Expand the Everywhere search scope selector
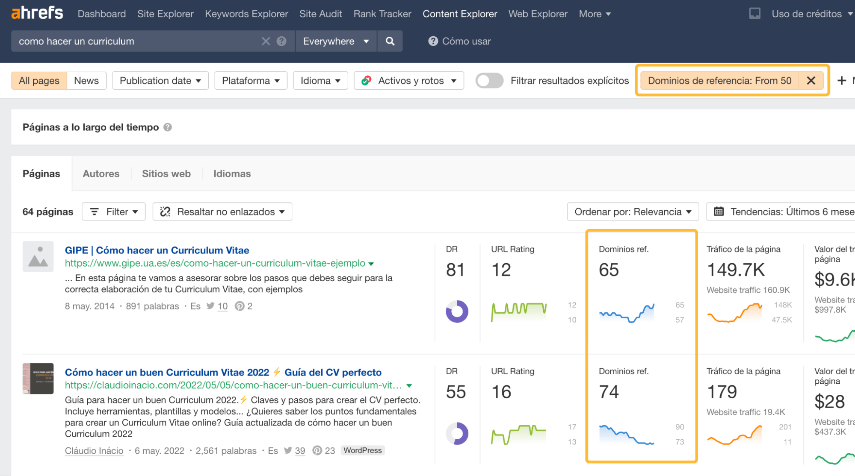 (335, 41)
